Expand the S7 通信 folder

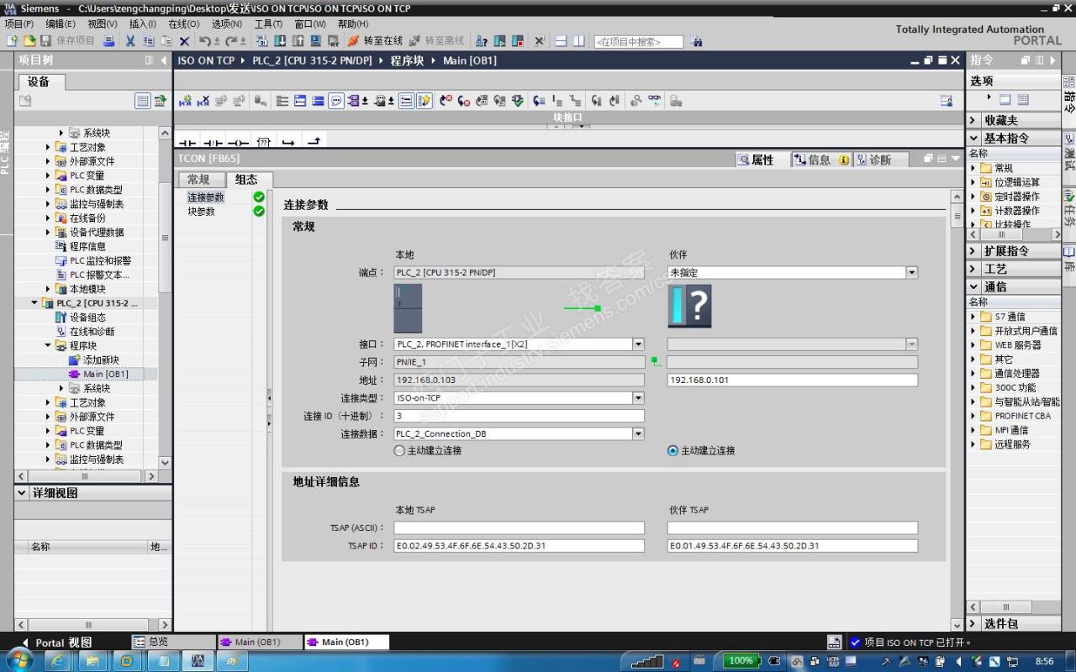pyautogui.click(x=974, y=317)
